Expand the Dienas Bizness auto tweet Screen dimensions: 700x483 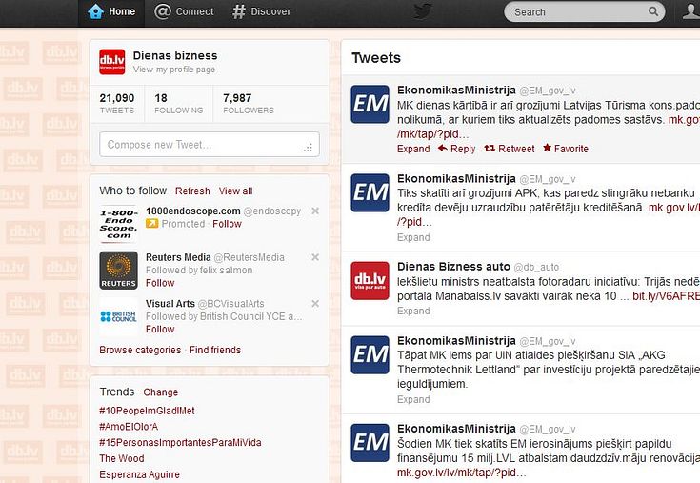(x=413, y=311)
